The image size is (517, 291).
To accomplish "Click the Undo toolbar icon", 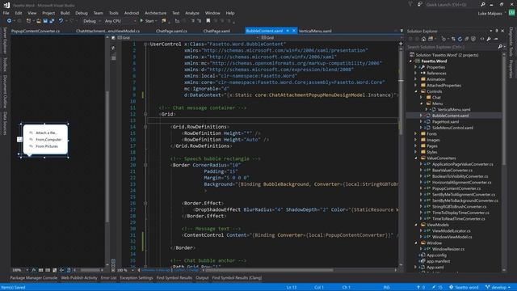I will (x=61, y=21).
